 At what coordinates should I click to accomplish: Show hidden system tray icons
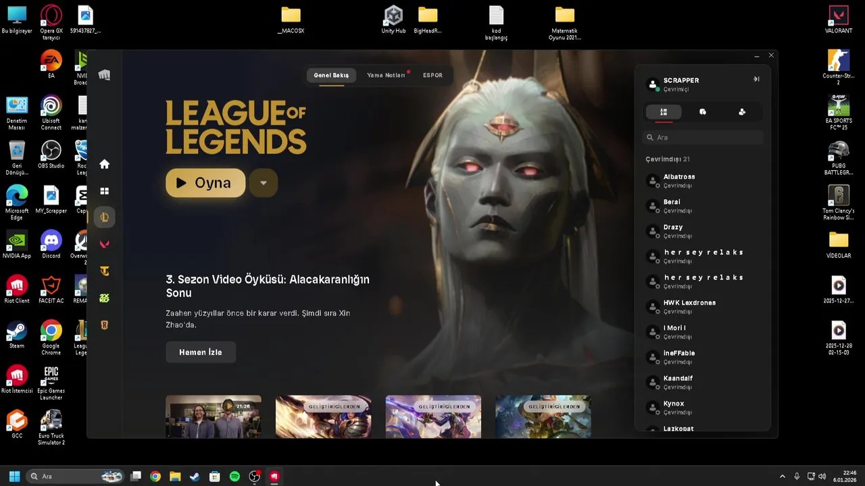coord(783,477)
